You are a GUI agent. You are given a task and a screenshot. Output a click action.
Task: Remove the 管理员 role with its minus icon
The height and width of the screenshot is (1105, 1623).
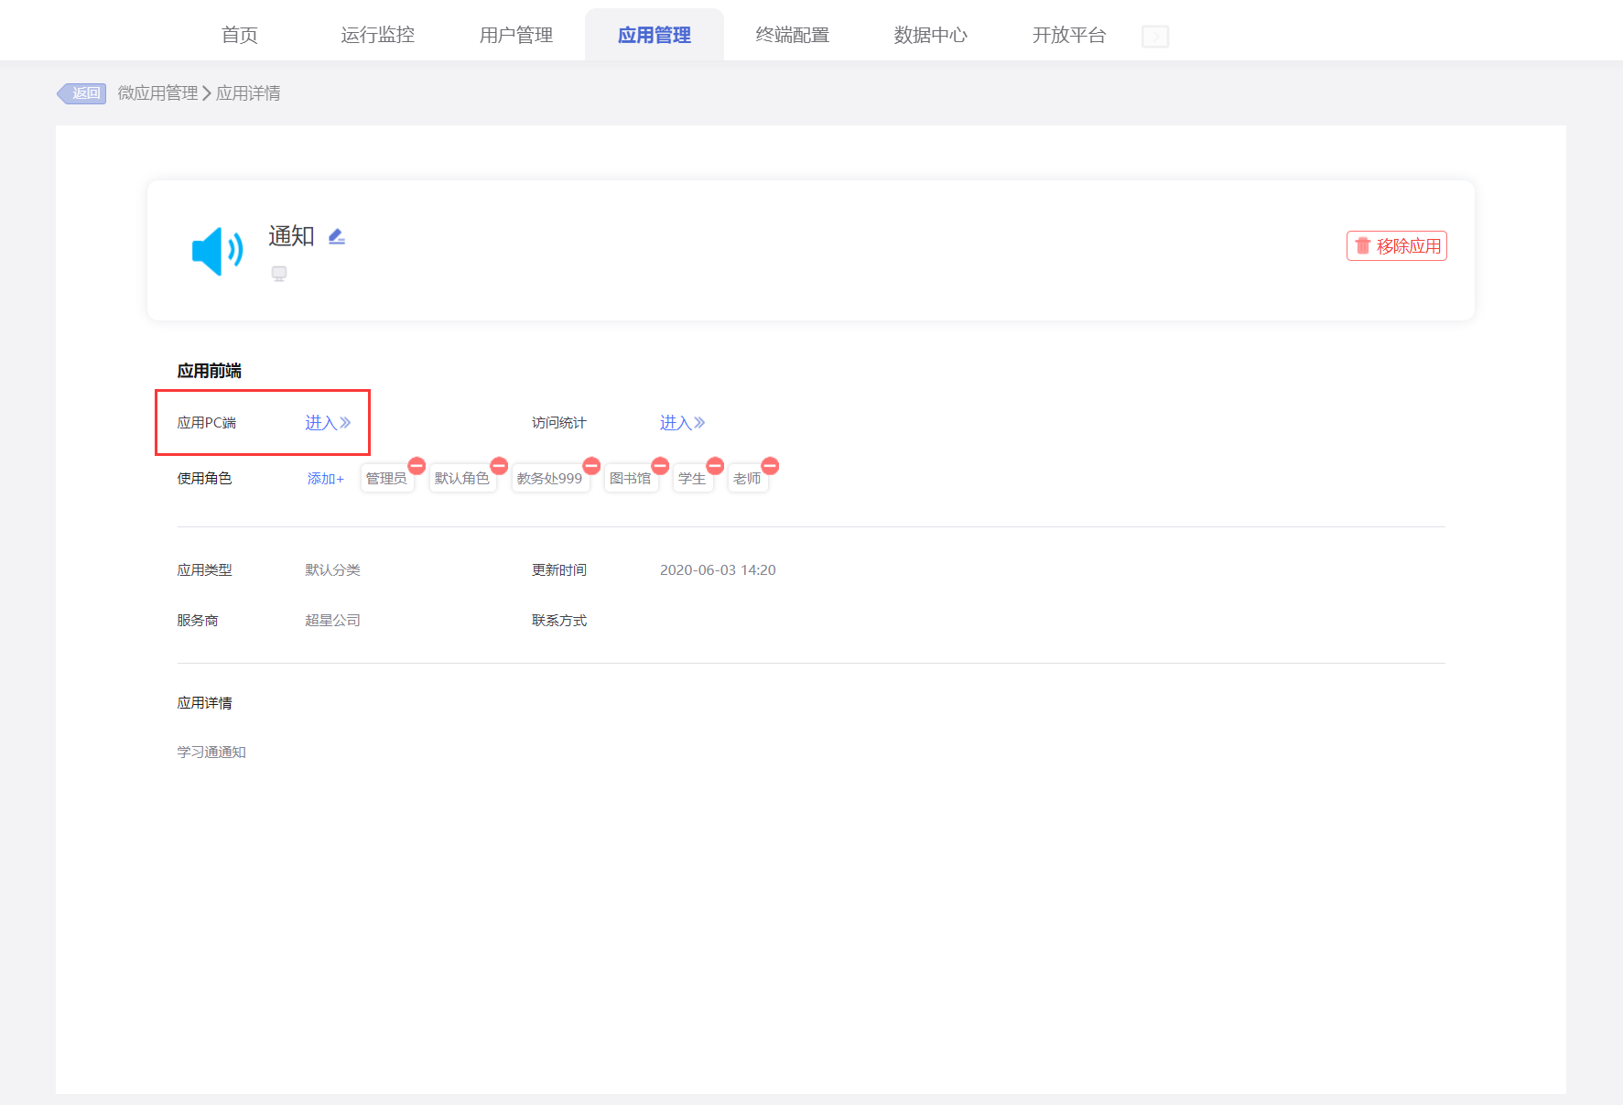417,465
